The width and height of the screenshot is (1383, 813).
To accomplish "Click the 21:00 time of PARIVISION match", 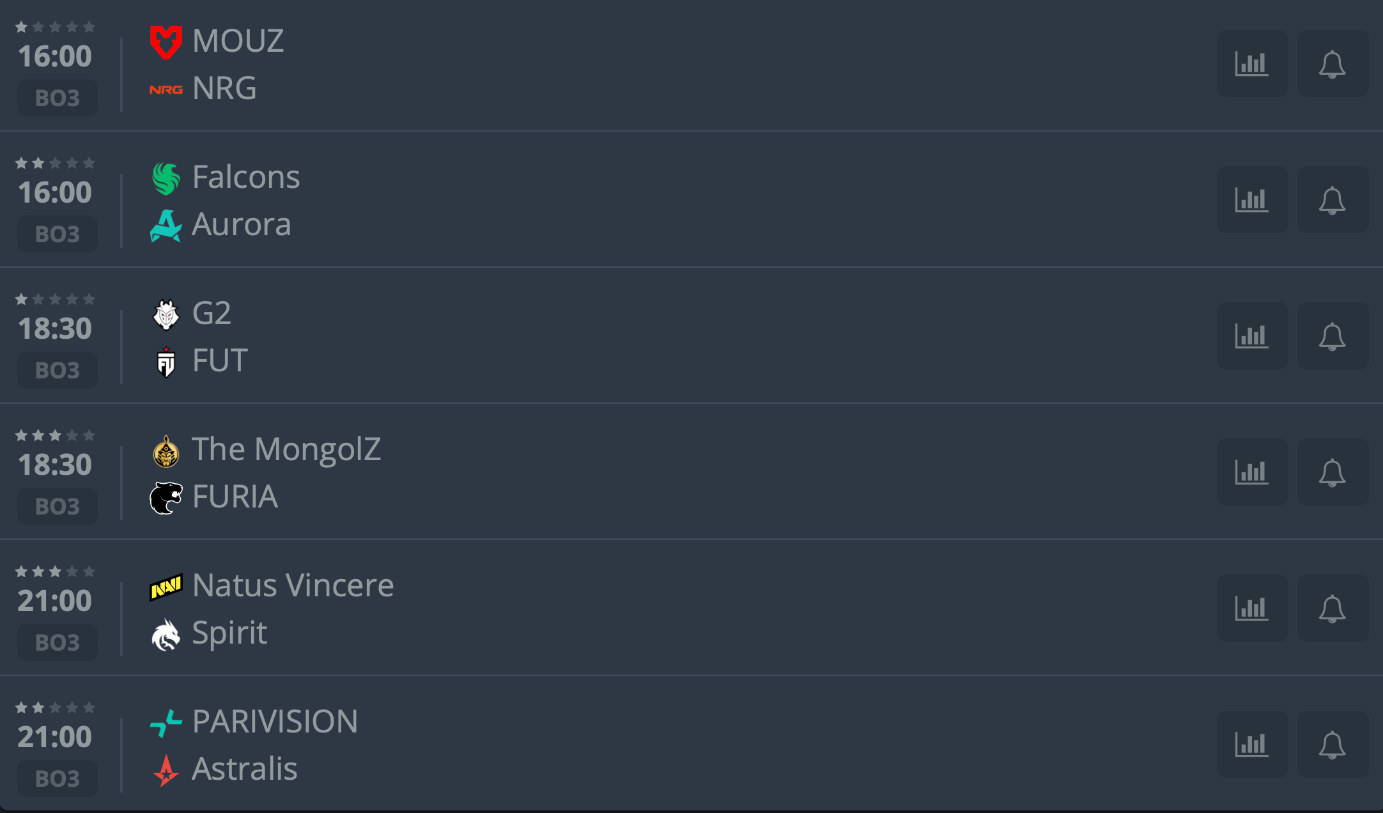I will pyautogui.click(x=55, y=737).
